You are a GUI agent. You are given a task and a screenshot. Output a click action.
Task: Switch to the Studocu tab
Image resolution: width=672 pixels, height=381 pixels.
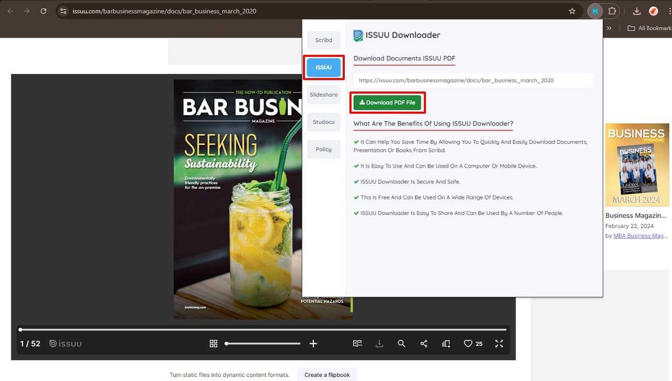324,122
